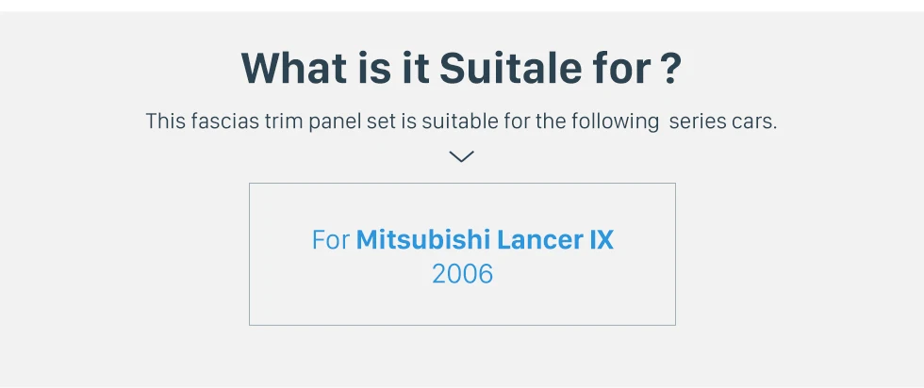Click the year '2006' in the box
Image resolution: width=924 pixels, height=388 pixels.
click(x=462, y=274)
